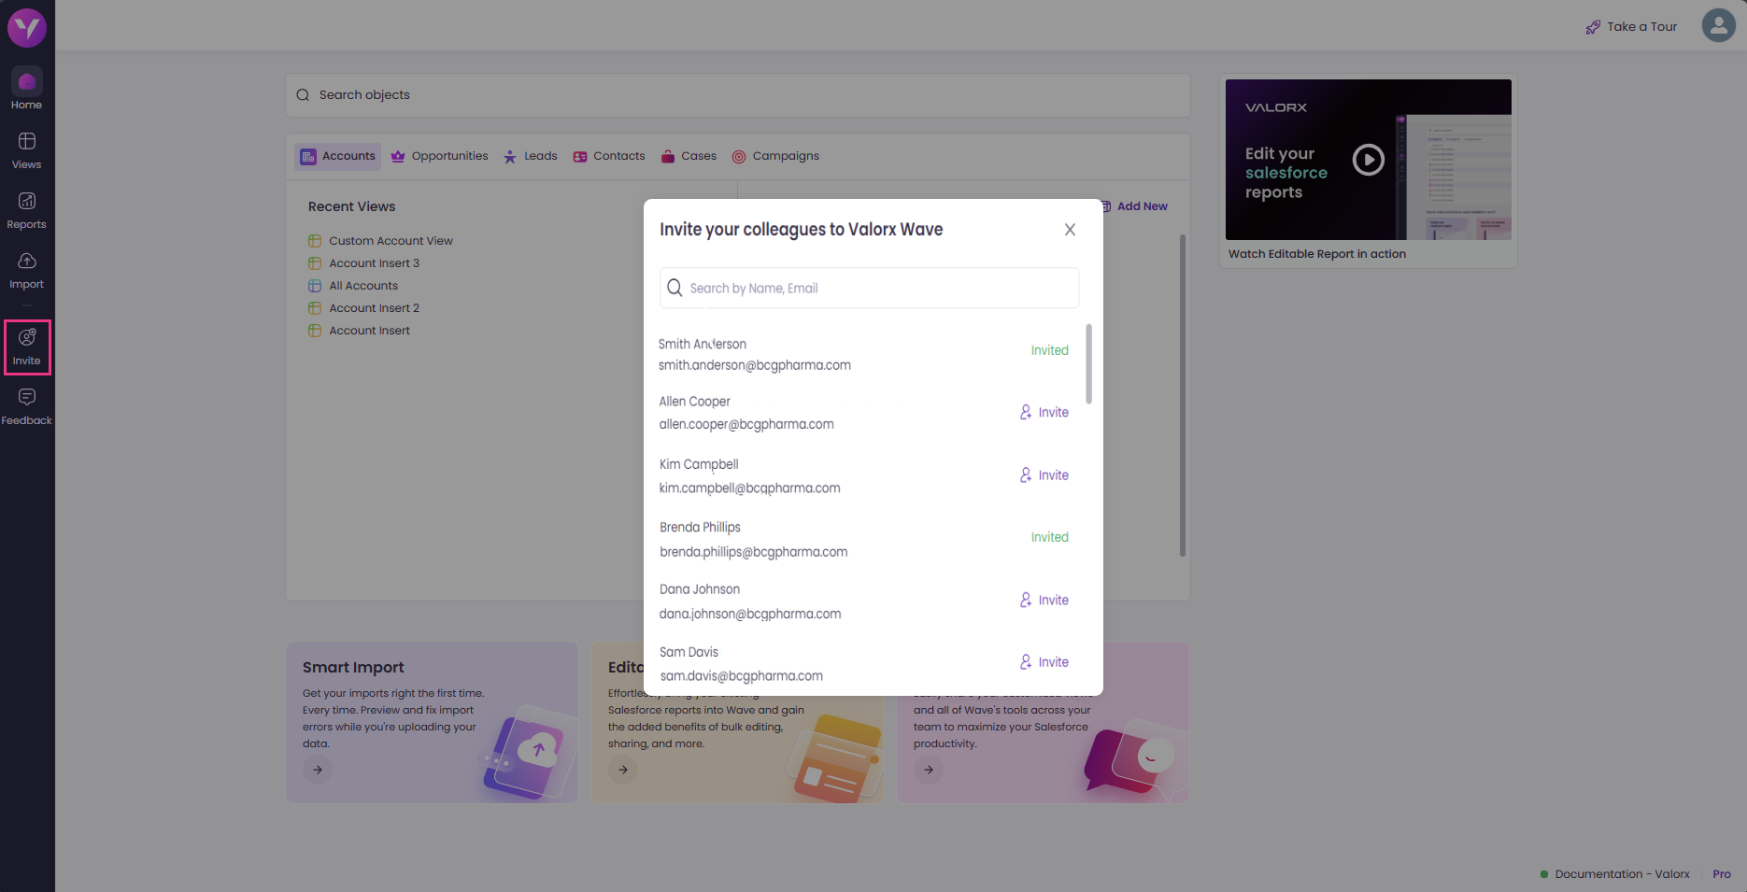Screen dimensions: 1747x892
Task: Open Home in the sidebar
Action: click(26, 91)
